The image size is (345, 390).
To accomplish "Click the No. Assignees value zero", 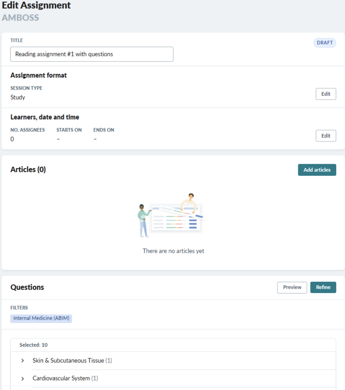I will (x=12, y=139).
